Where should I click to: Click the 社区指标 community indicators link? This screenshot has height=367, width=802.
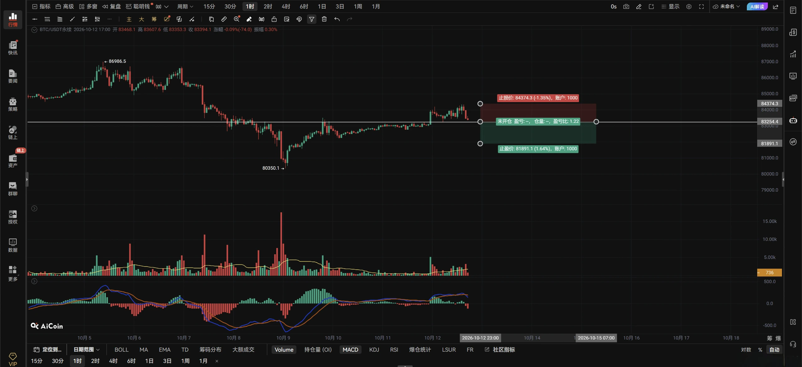(x=500, y=349)
